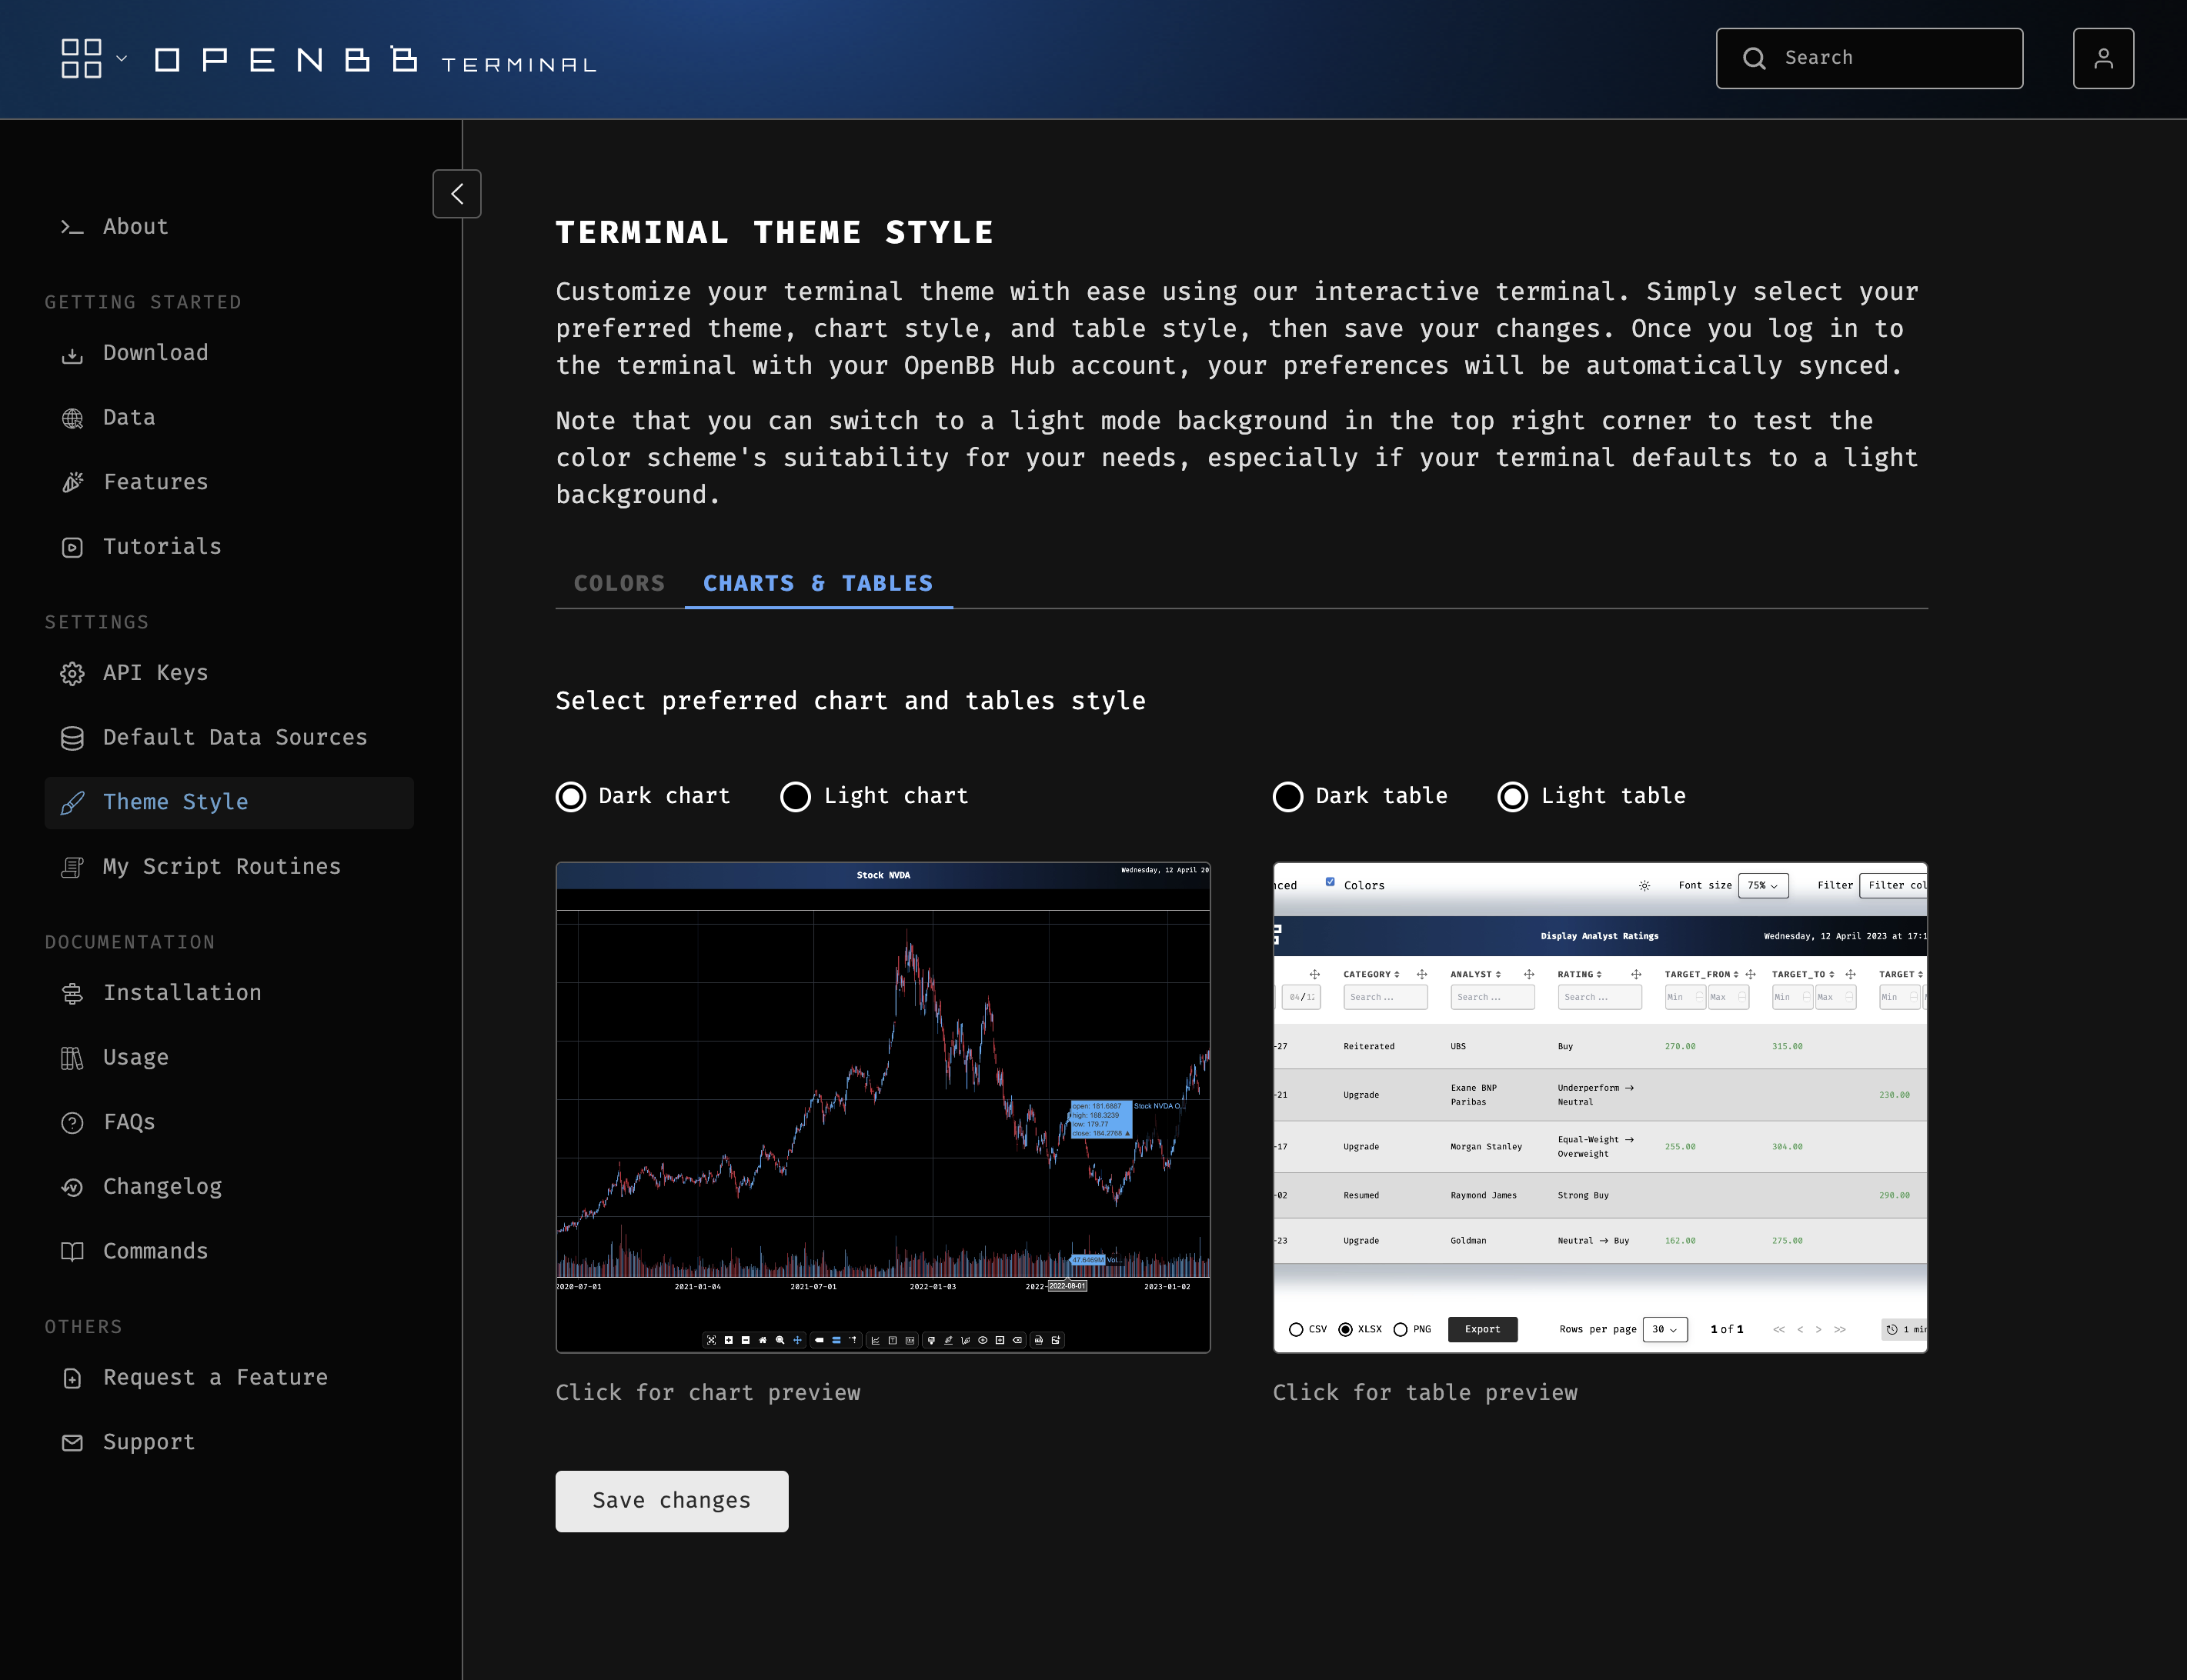Open the apps grid menu icon
The image size is (2187, 1680).
click(x=81, y=59)
